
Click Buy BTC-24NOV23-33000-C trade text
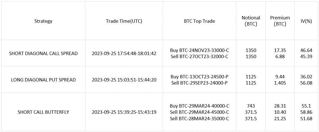(199, 50)
